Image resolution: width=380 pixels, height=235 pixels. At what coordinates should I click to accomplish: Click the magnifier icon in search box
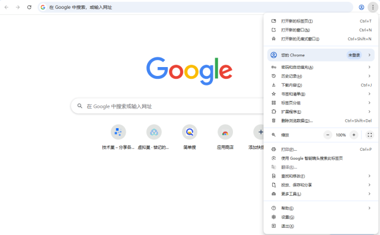click(79, 106)
